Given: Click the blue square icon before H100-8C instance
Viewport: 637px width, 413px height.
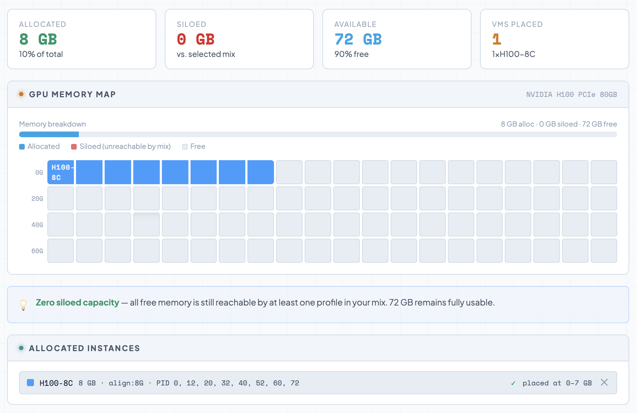Looking at the screenshot, I should pyautogui.click(x=30, y=383).
